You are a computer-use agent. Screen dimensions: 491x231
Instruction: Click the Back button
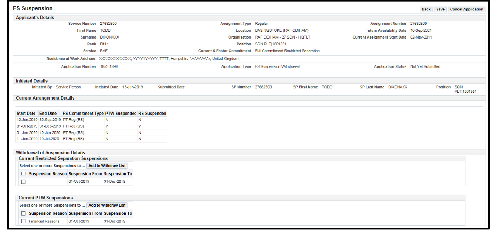pyautogui.click(x=426, y=9)
